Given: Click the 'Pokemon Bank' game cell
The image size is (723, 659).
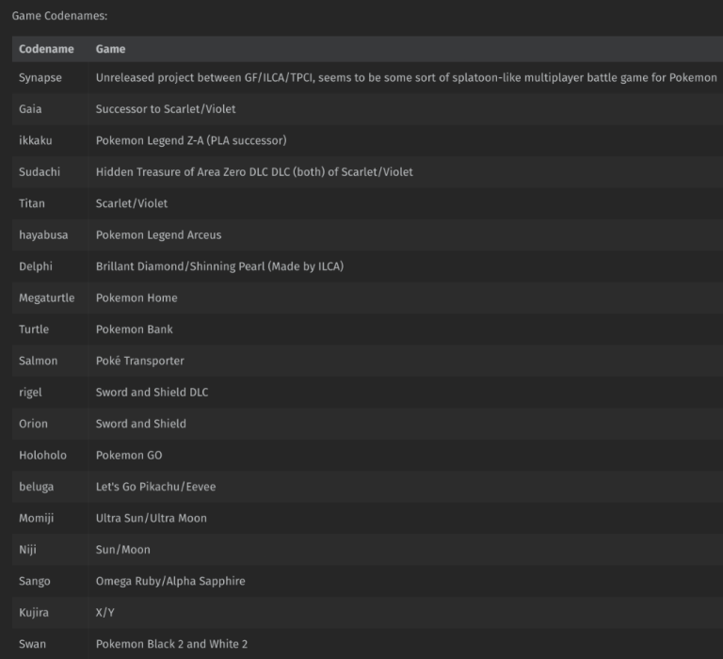Looking at the screenshot, I should pos(134,329).
